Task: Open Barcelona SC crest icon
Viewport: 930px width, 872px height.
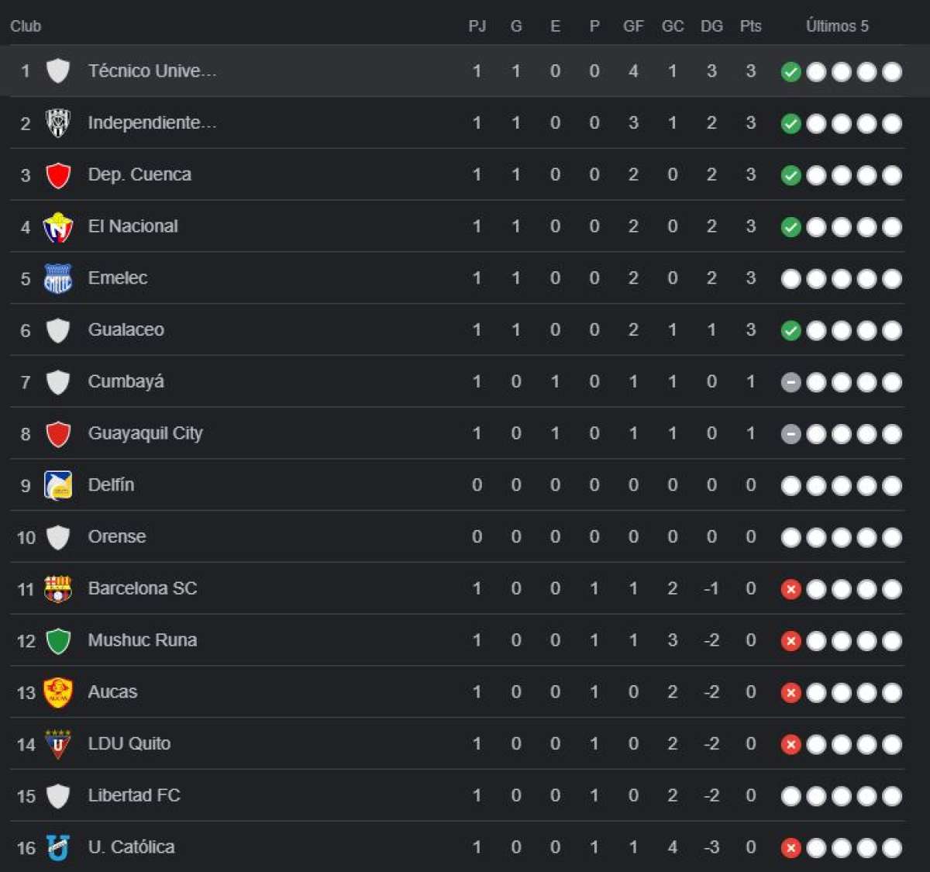Action: pyautogui.click(x=58, y=588)
